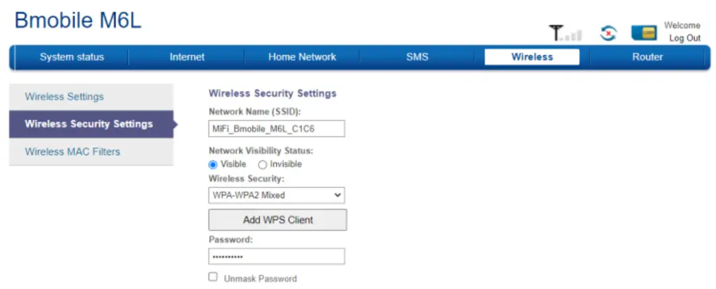Enable the Unmask Password checkbox

point(213,277)
